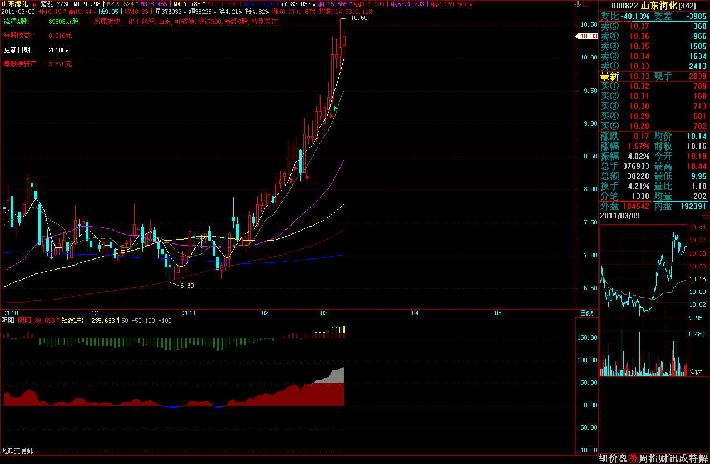Click the 每股净资产 label
The image size is (710, 464).
pos(21,64)
